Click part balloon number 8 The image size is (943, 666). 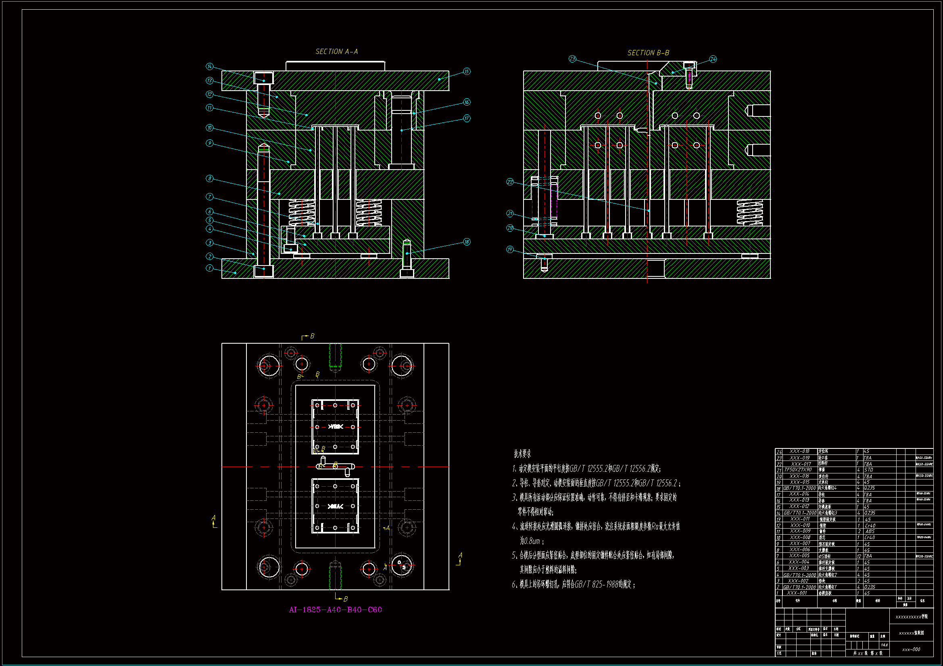point(209,178)
